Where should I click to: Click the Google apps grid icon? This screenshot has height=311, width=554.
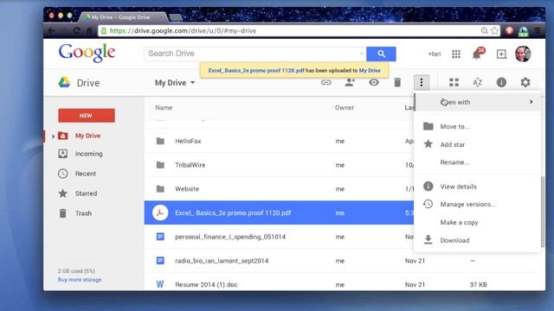coord(456,54)
